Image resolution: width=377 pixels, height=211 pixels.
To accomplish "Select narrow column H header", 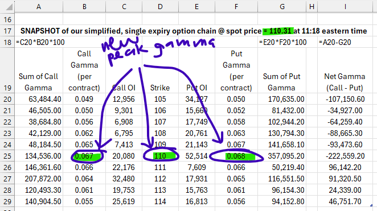I will coord(312,6).
